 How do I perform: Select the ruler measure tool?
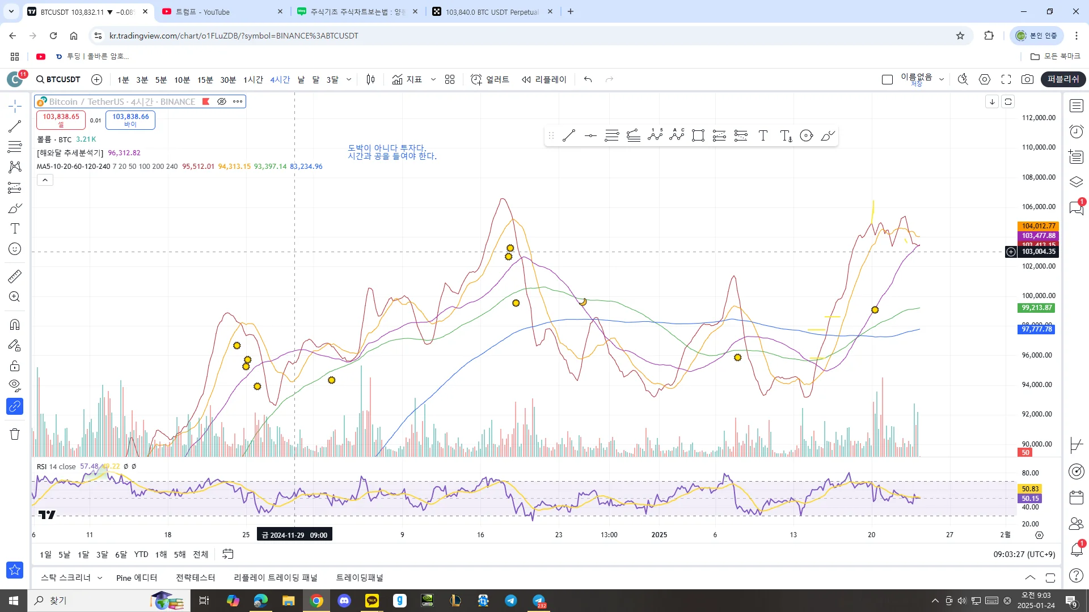tap(15, 277)
